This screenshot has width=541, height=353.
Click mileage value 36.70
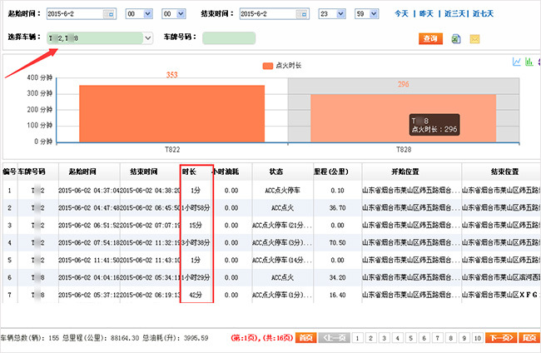pyautogui.click(x=337, y=208)
